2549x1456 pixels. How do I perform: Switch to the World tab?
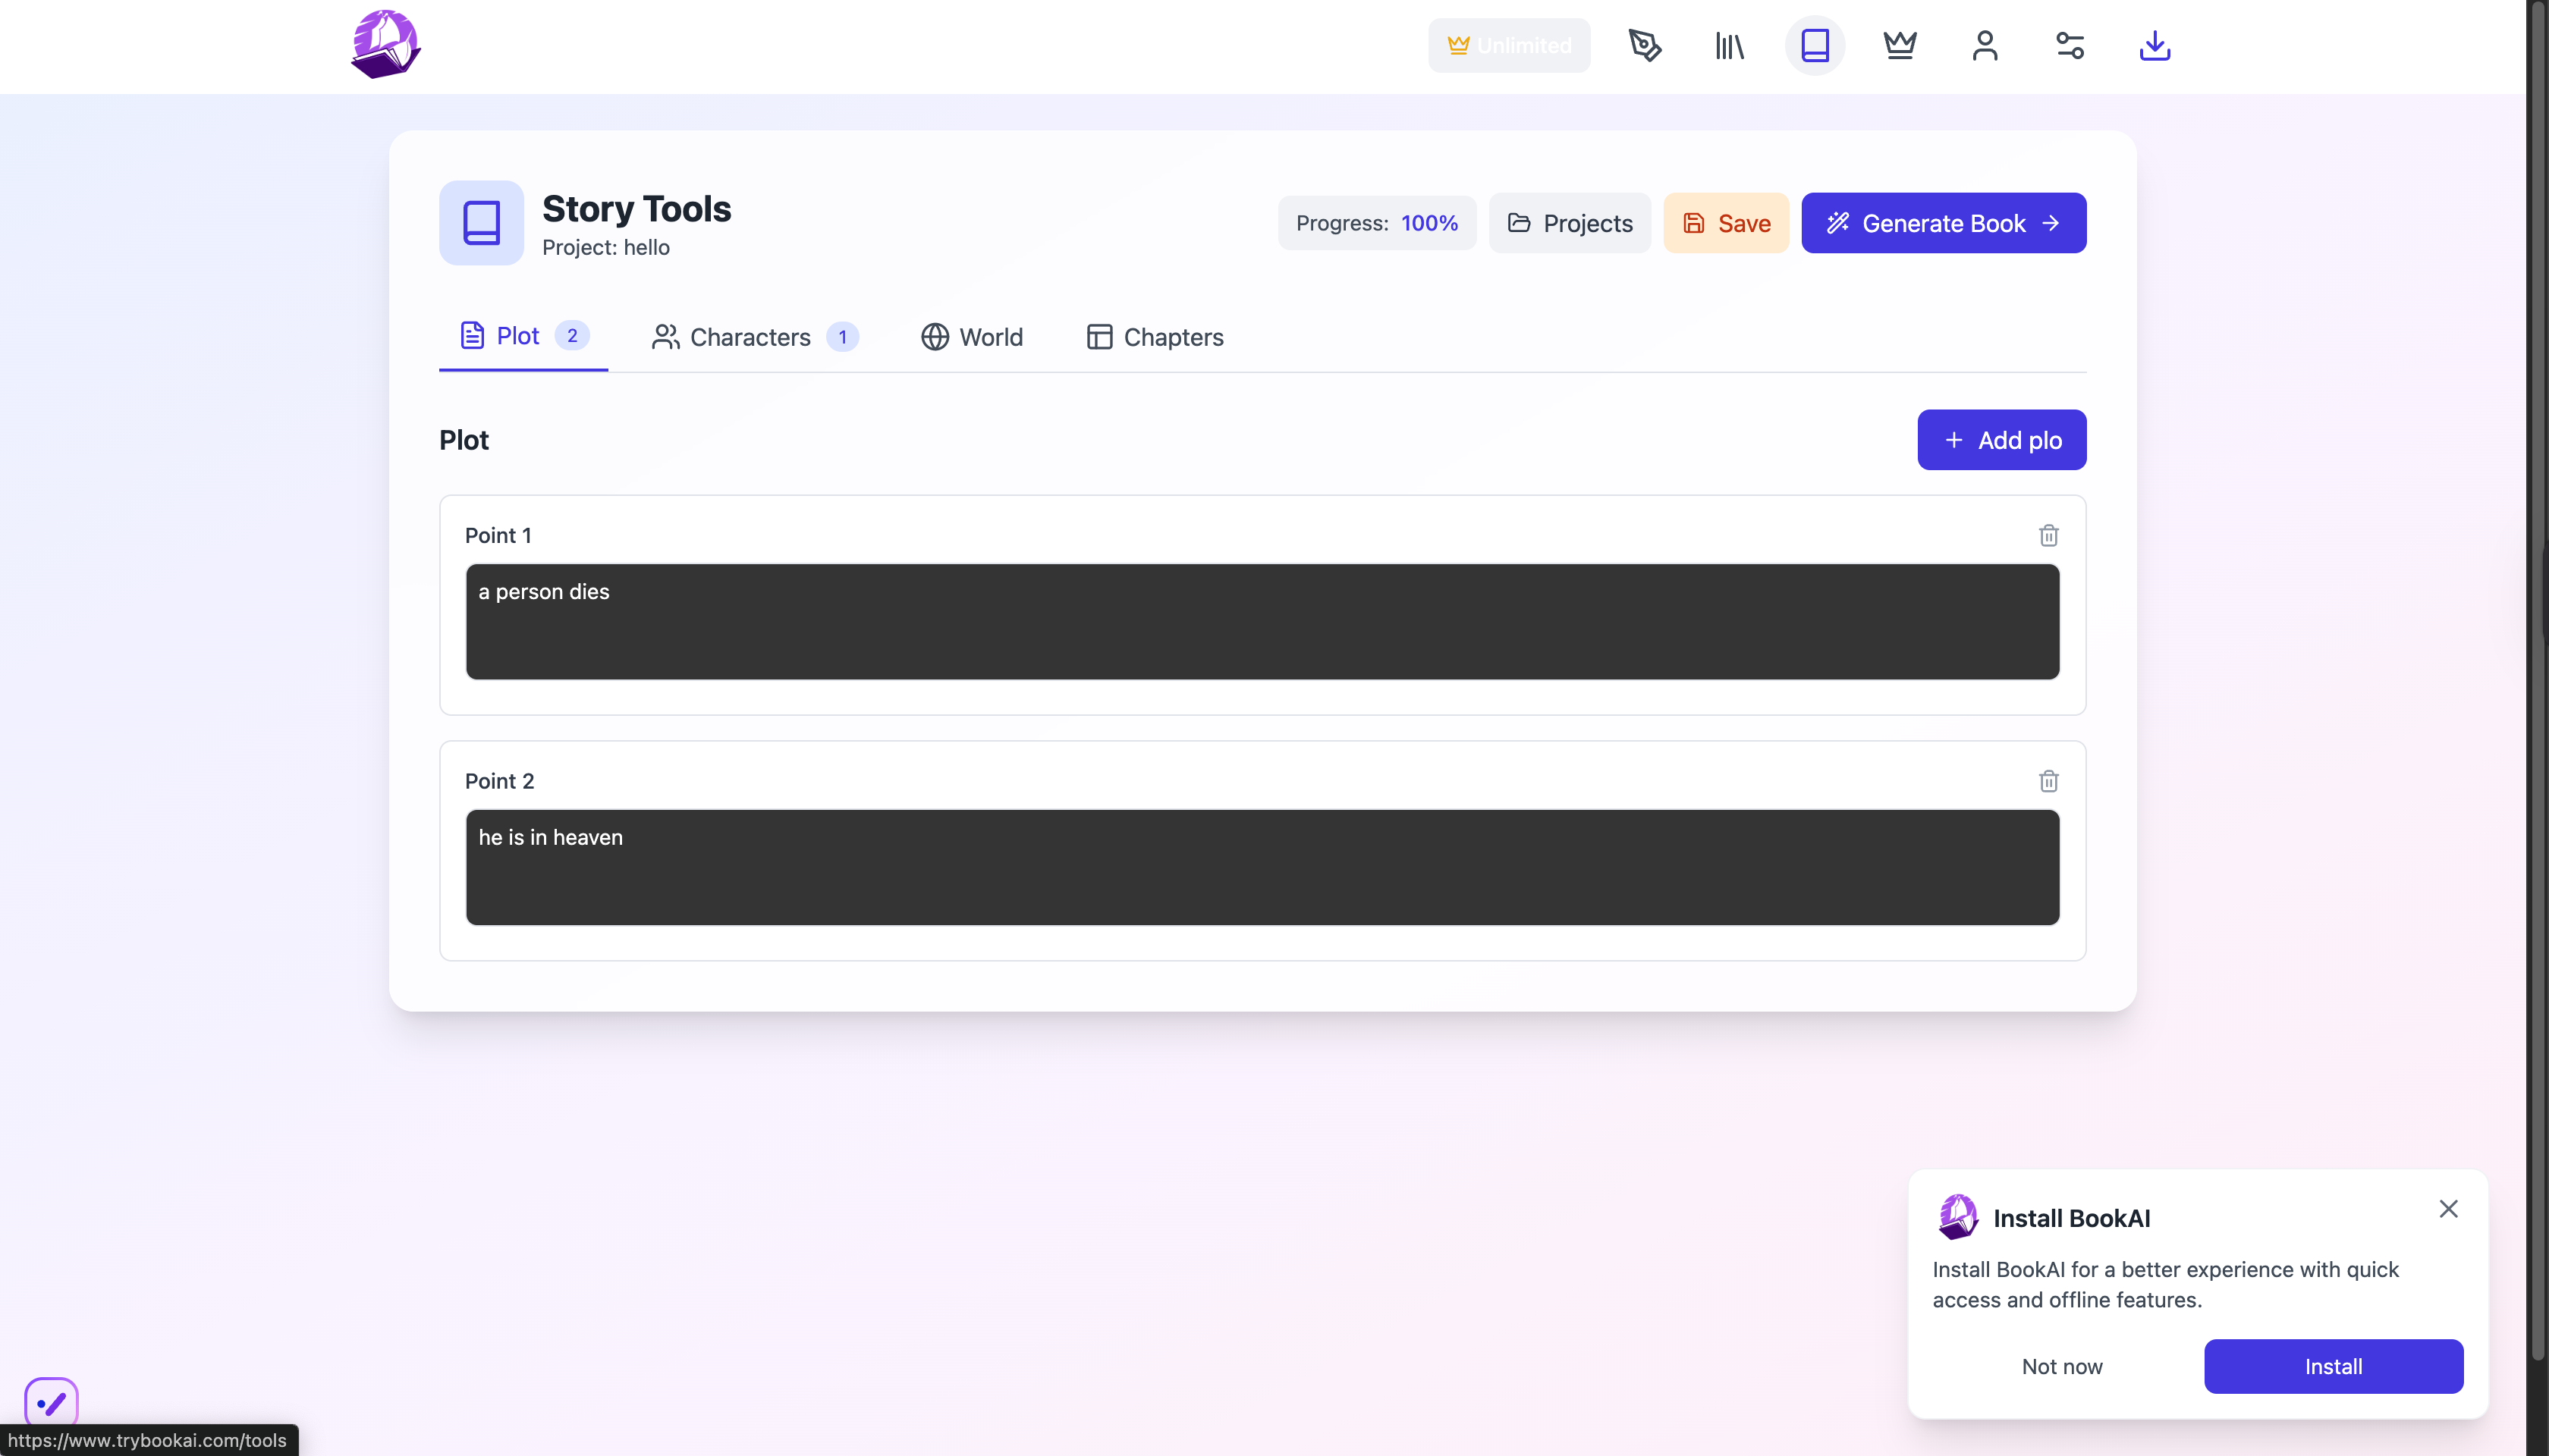pyautogui.click(x=971, y=337)
